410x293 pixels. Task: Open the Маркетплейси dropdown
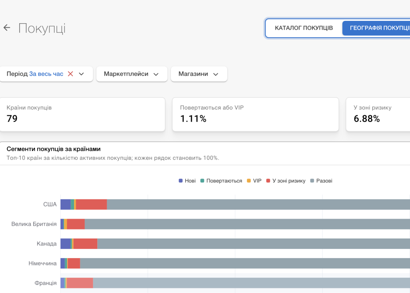[132, 74]
